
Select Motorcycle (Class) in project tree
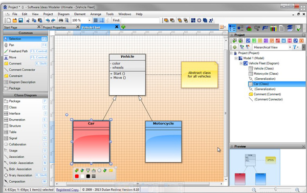point(266,74)
